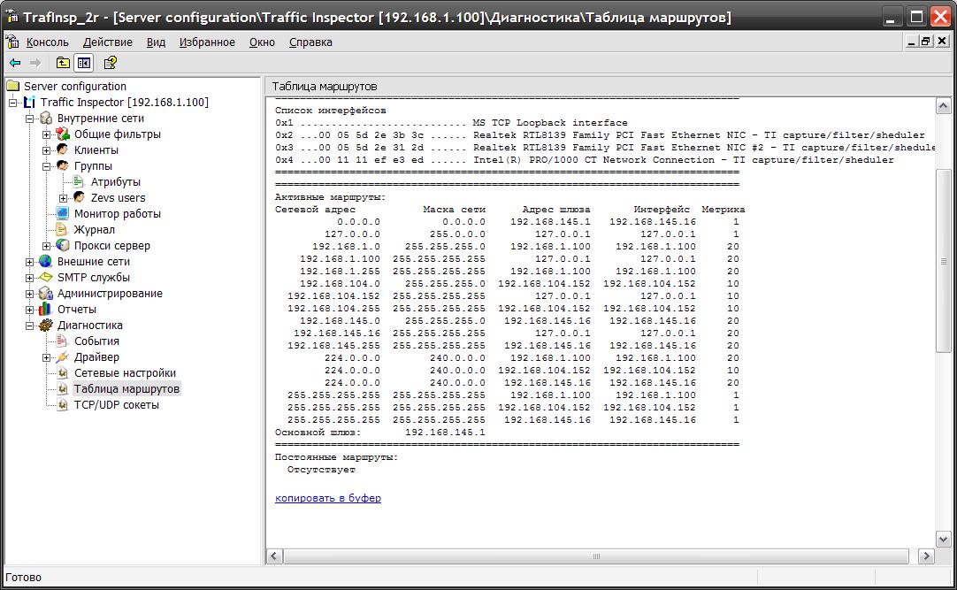
Task: Collapse the Группы tree node
Action: click(47, 166)
